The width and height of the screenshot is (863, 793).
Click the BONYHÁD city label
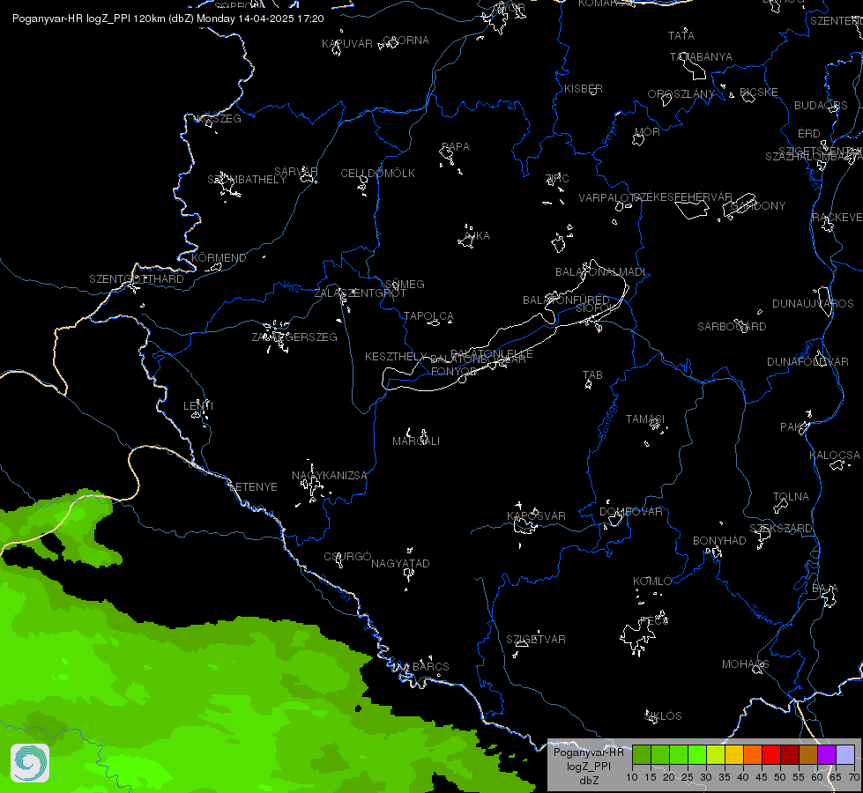coord(718,541)
